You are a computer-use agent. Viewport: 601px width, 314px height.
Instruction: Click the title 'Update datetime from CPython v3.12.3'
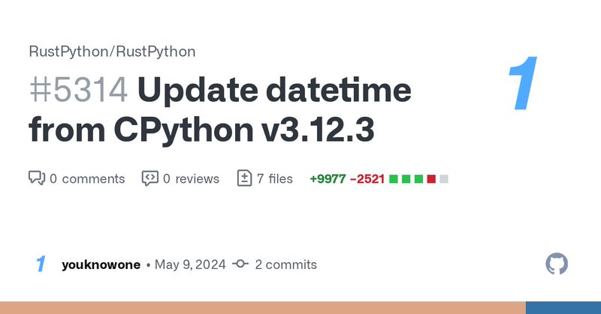coord(220,110)
